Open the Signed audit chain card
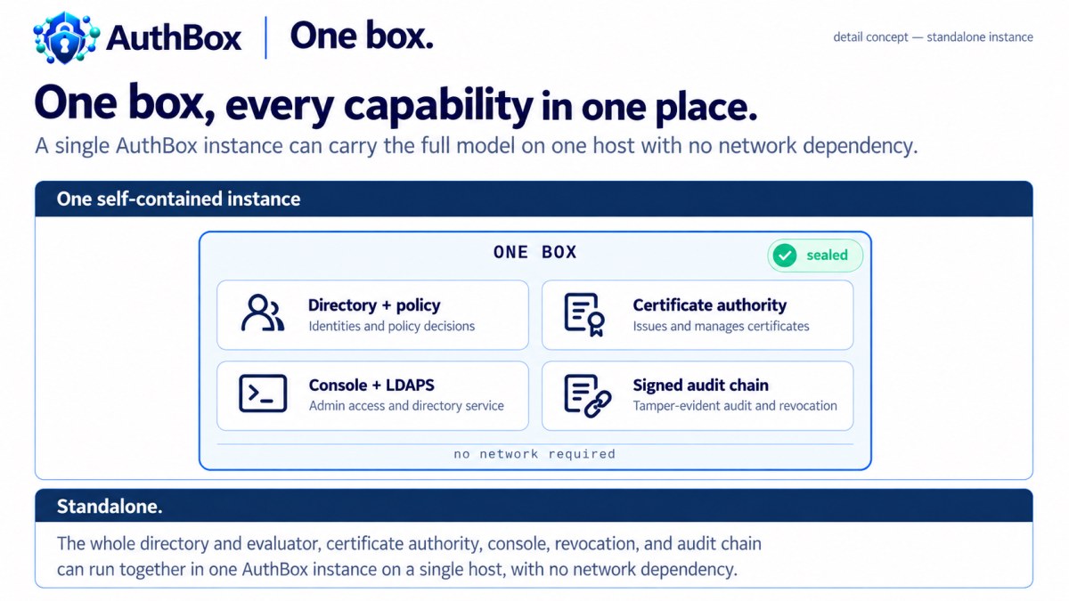Viewport: 1069px width, 601px height. point(698,395)
